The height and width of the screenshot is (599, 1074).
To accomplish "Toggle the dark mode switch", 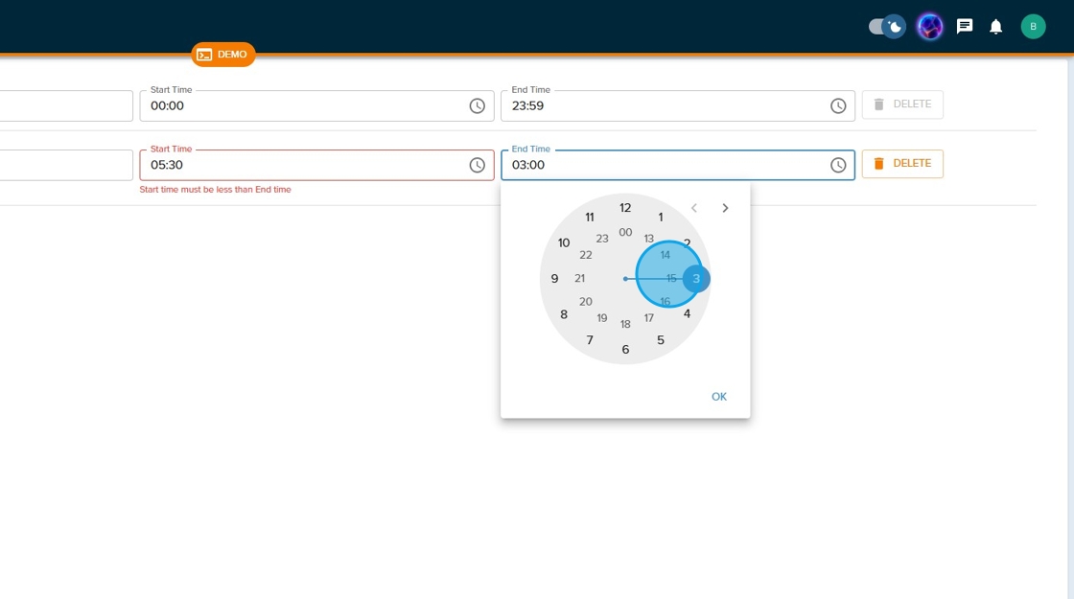I will click(886, 27).
